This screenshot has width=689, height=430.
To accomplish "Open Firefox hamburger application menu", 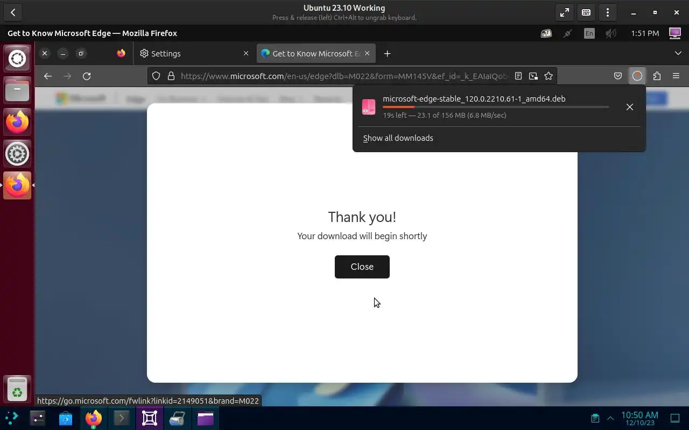I will pos(676,76).
